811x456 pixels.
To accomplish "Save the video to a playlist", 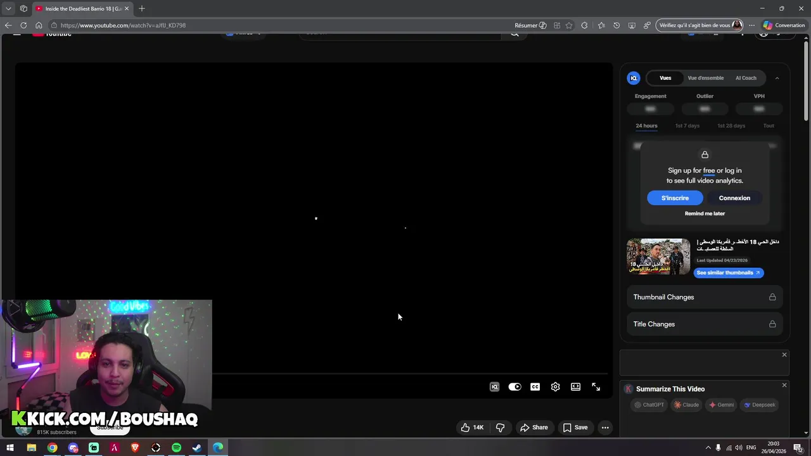I will pyautogui.click(x=575, y=427).
